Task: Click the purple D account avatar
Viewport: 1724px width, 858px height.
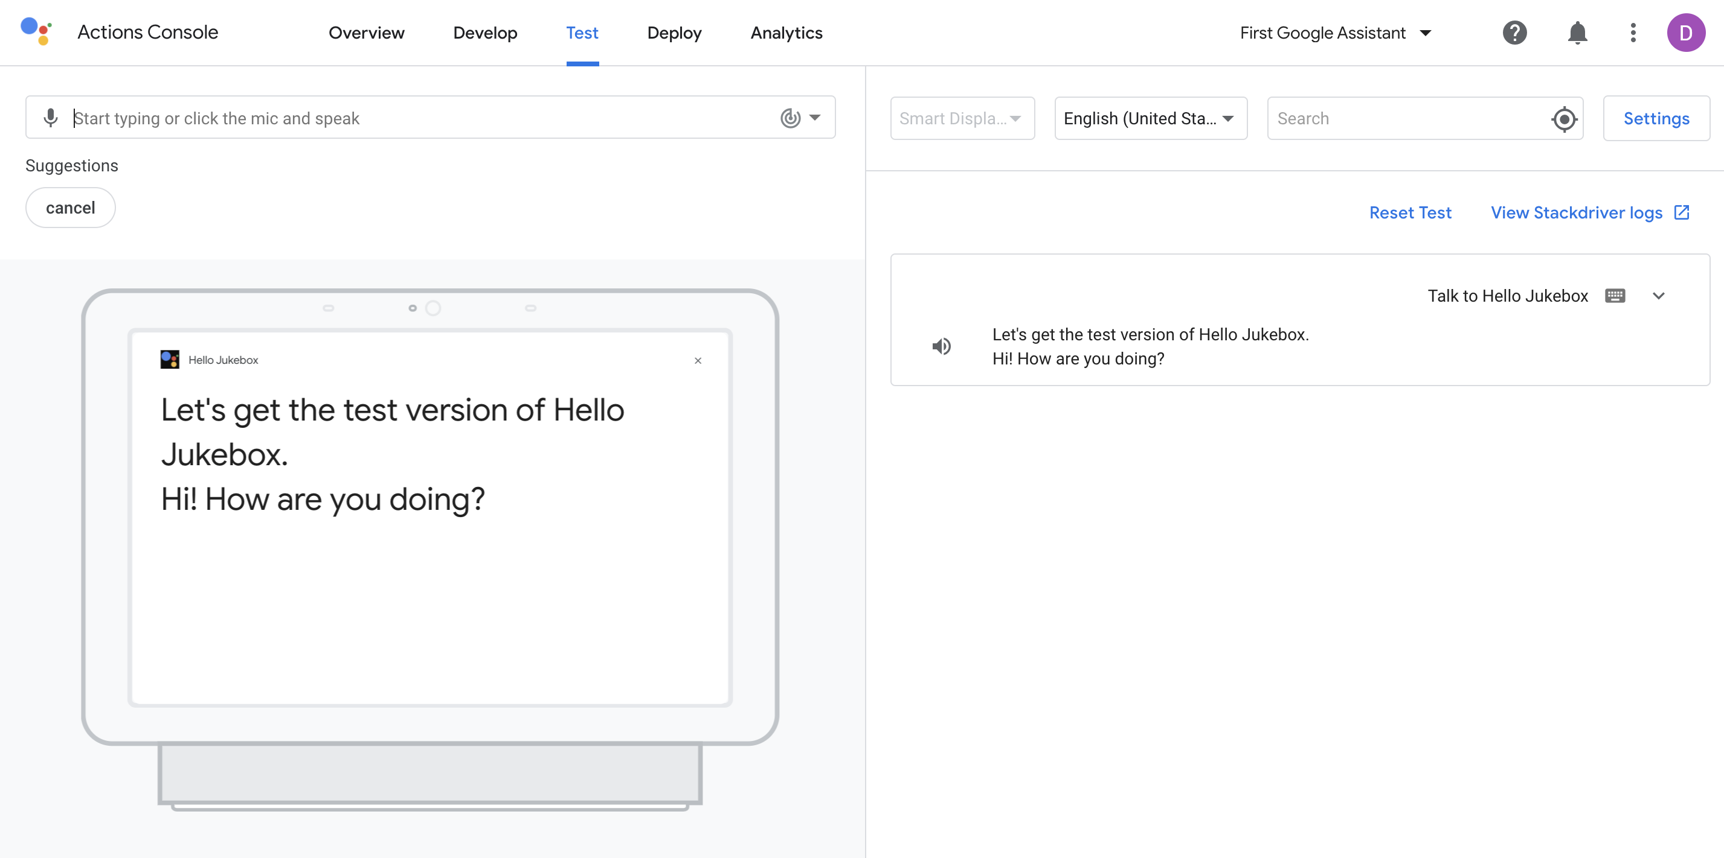Action: [x=1686, y=33]
